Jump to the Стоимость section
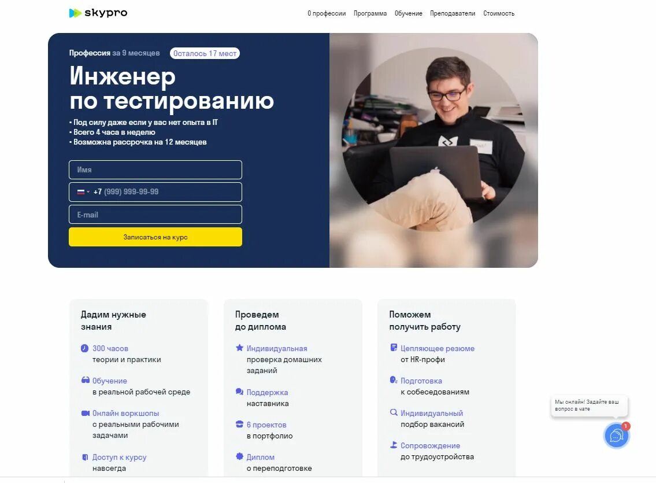Image resolution: width=656 pixels, height=483 pixels. 499,13
